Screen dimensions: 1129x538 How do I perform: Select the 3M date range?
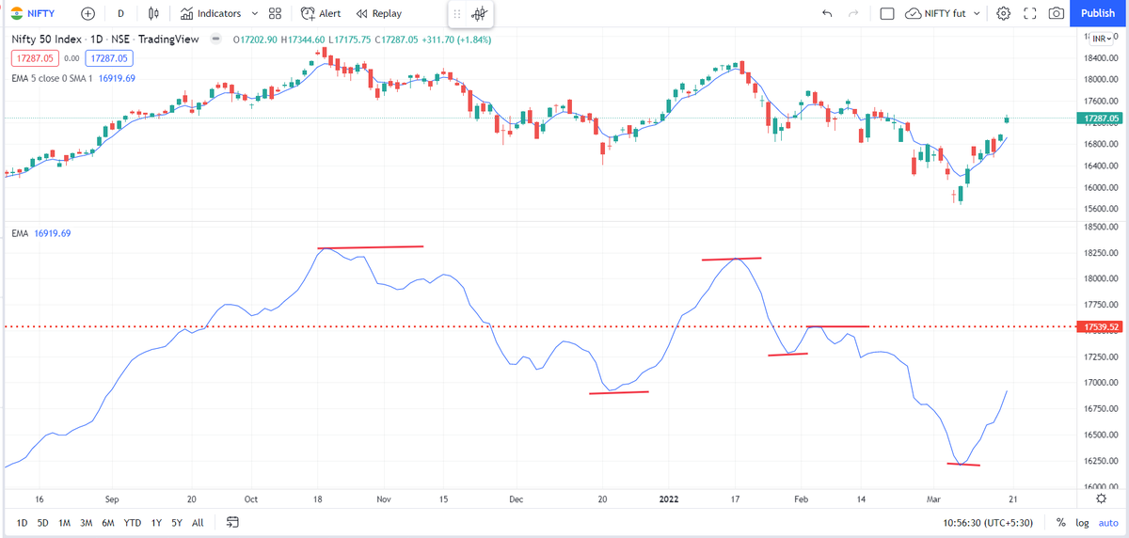point(86,522)
